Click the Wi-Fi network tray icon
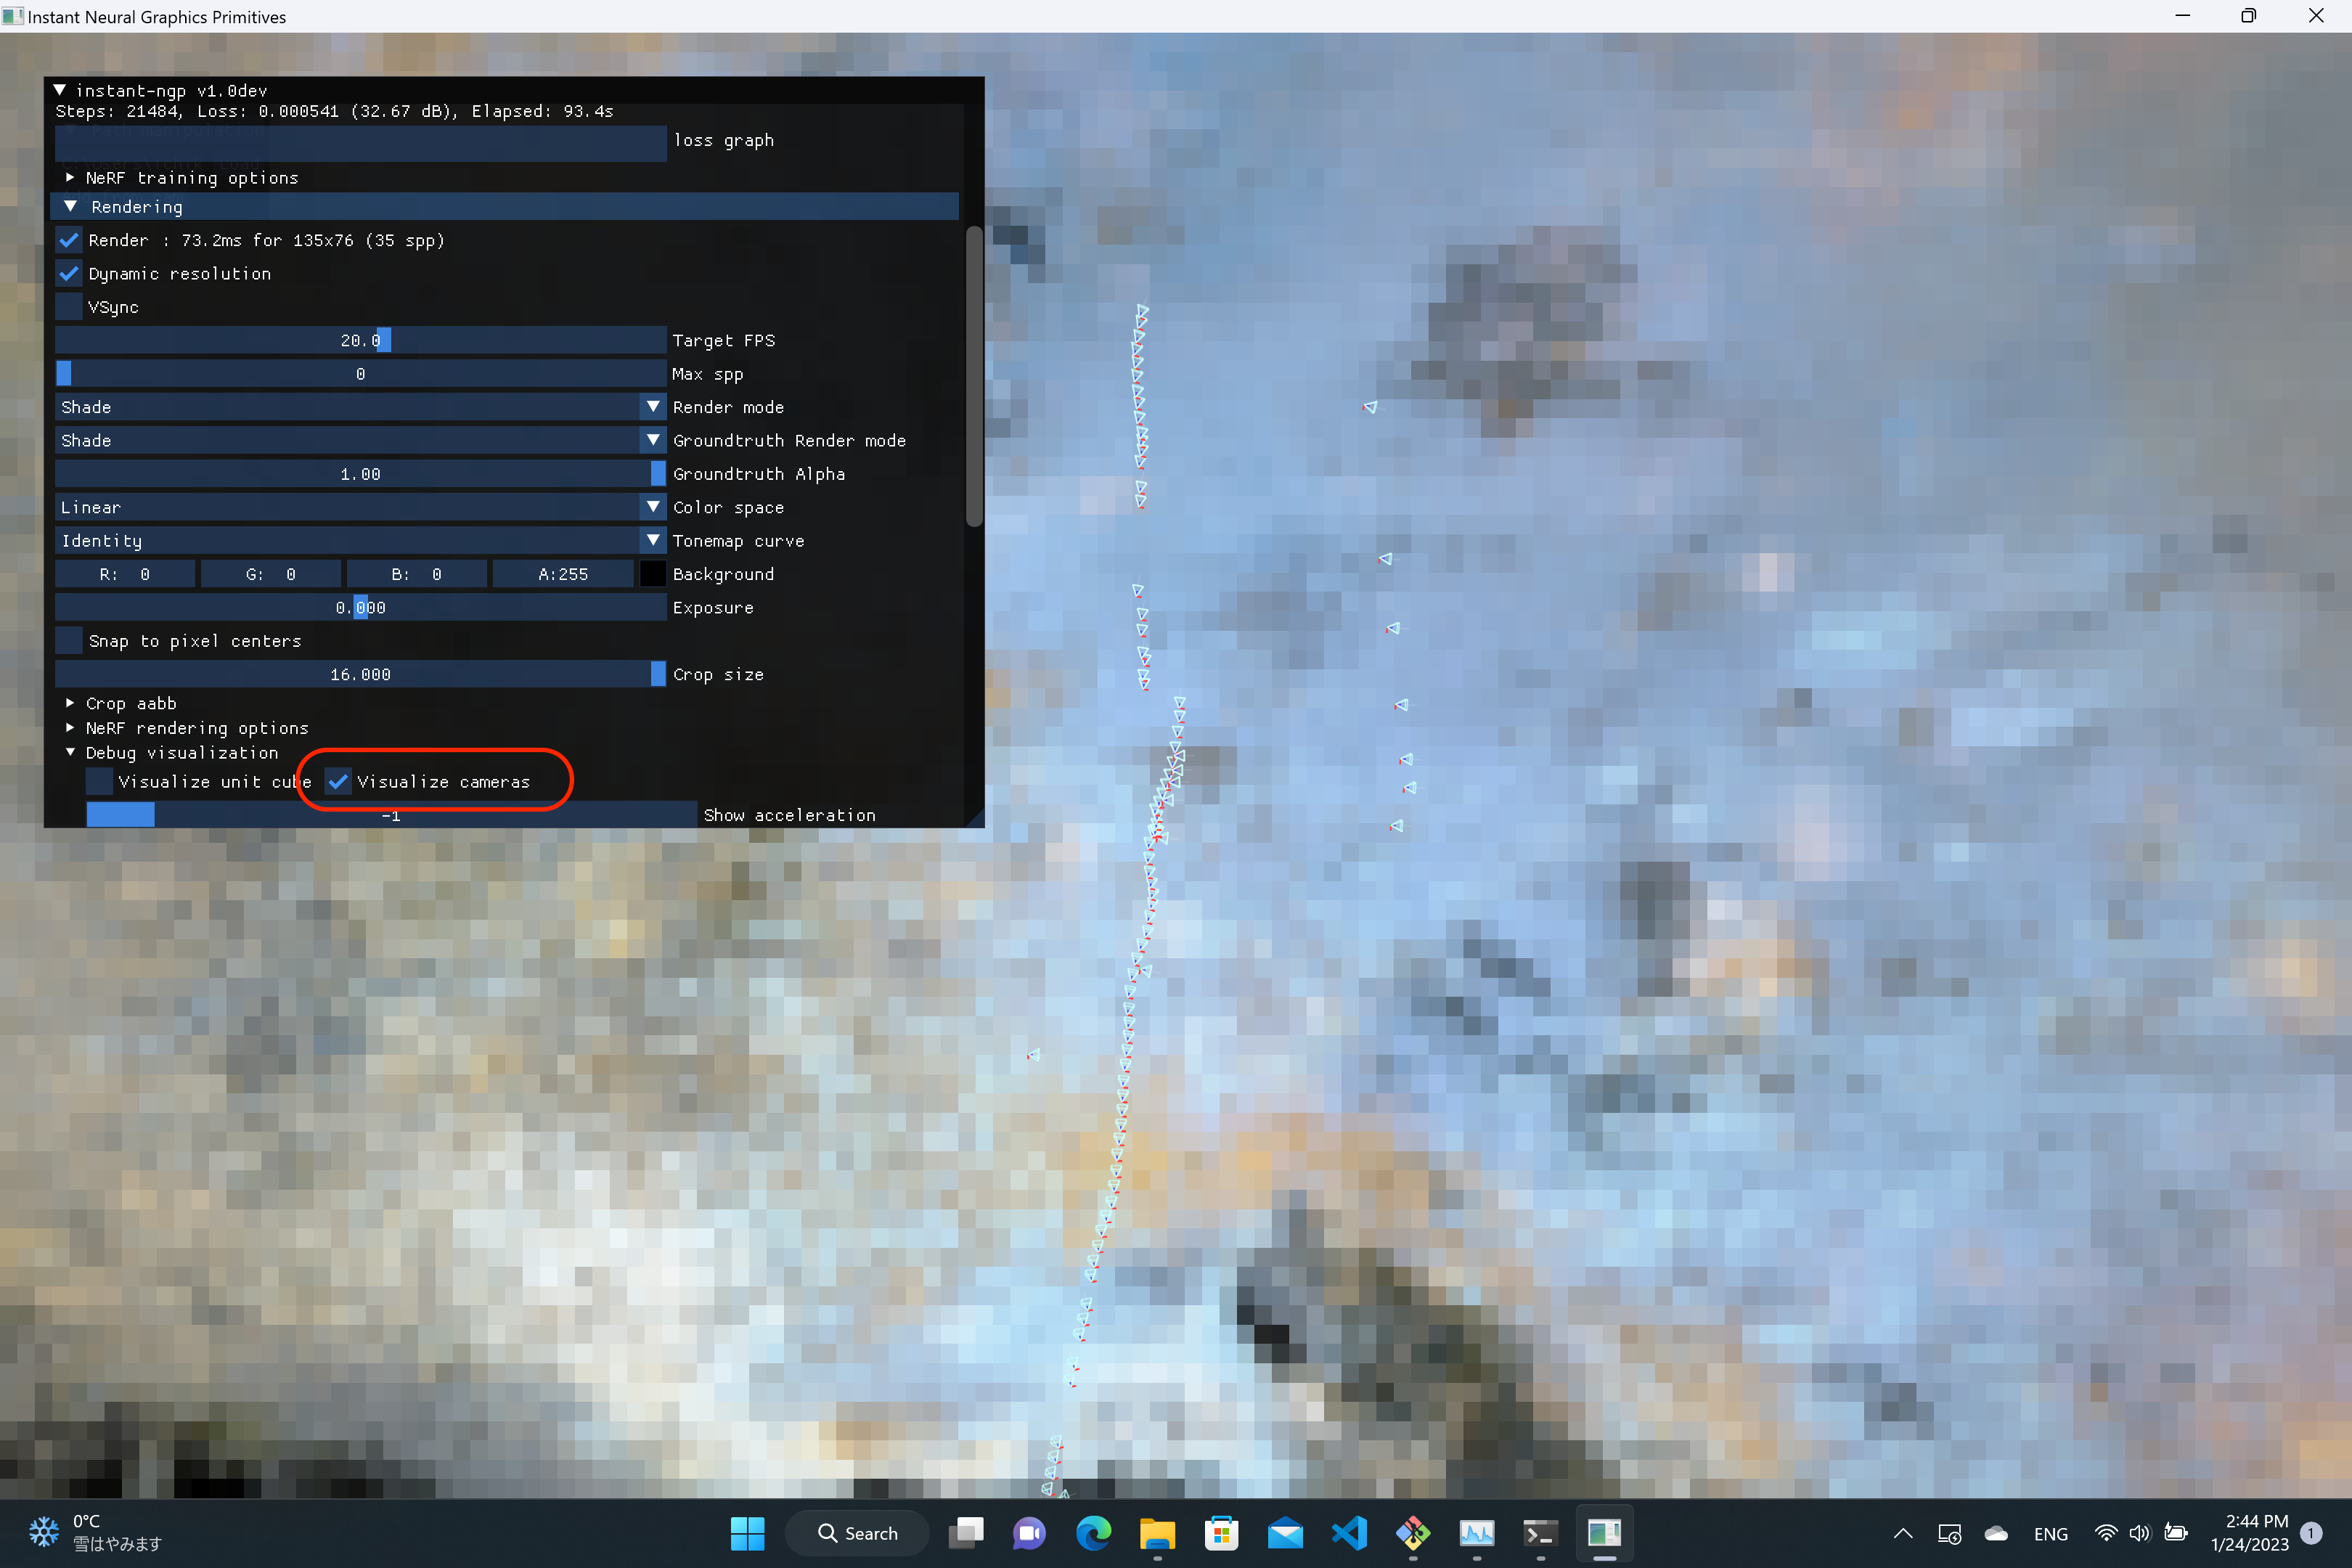The image size is (2352, 1568). click(2106, 1533)
